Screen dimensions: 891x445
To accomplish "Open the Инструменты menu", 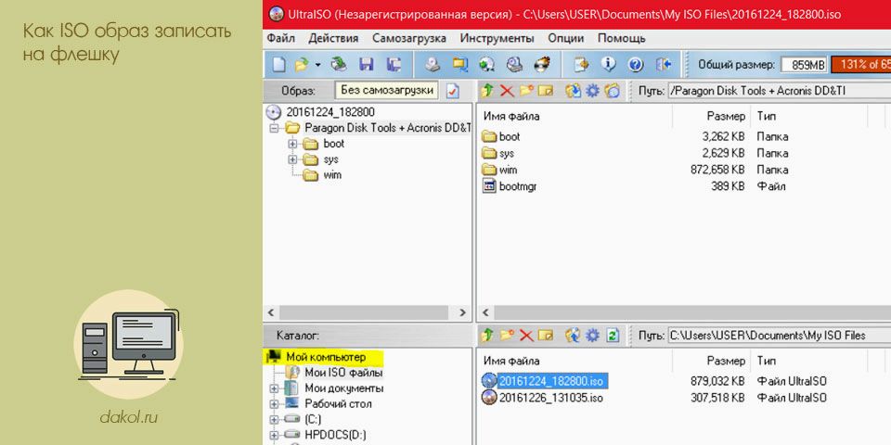I will point(497,39).
